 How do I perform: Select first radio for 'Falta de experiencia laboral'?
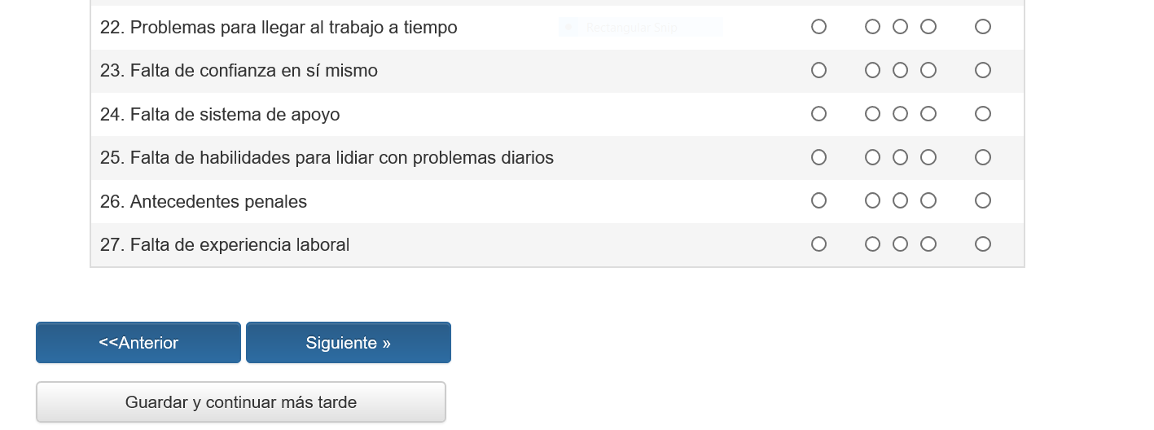point(818,244)
